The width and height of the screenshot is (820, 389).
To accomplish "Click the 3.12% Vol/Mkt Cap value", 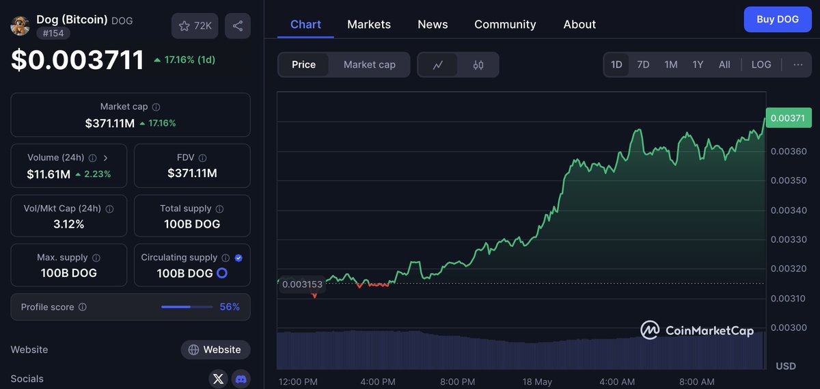I will pyautogui.click(x=68, y=224).
